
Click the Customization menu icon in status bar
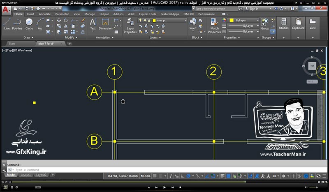coord(324,176)
